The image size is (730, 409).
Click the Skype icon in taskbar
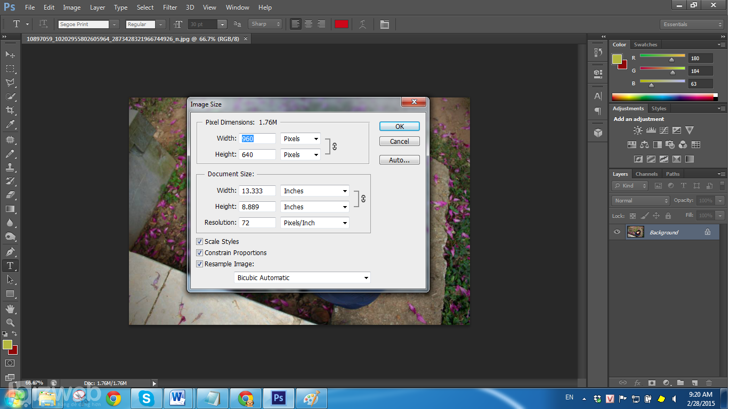[x=145, y=398]
